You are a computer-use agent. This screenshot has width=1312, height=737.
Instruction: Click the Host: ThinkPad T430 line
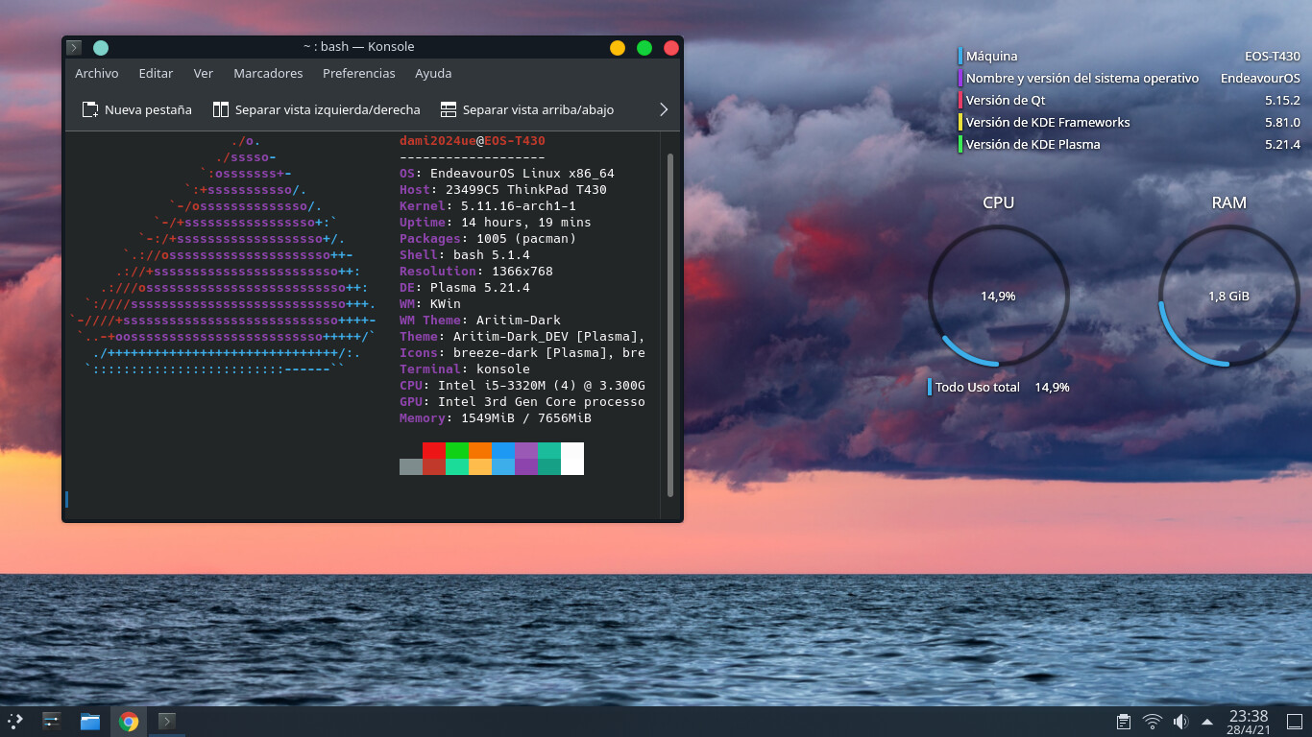pos(503,190)
